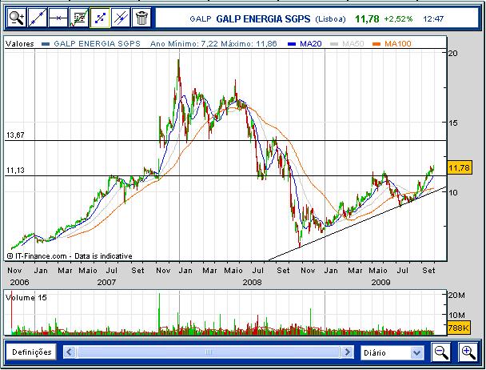Image resolution: width=486 pixels, height=370 pixels.
Task: Click the 11,13 support level label
Action: coord(15,171)
